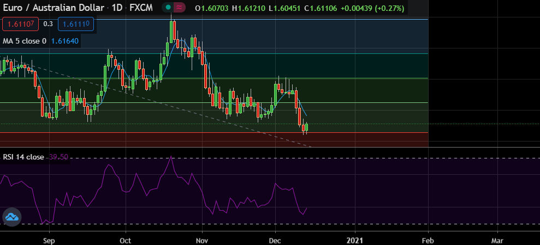Click the Oct label on time axis
Screen dimensions: 540x245
coord(126,240)
